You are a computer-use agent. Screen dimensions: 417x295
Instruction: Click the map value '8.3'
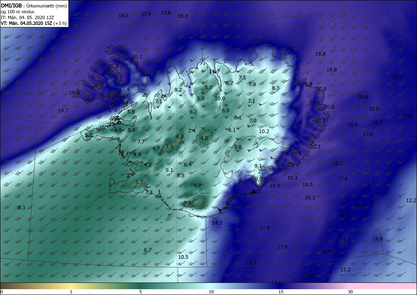[276, 88]
